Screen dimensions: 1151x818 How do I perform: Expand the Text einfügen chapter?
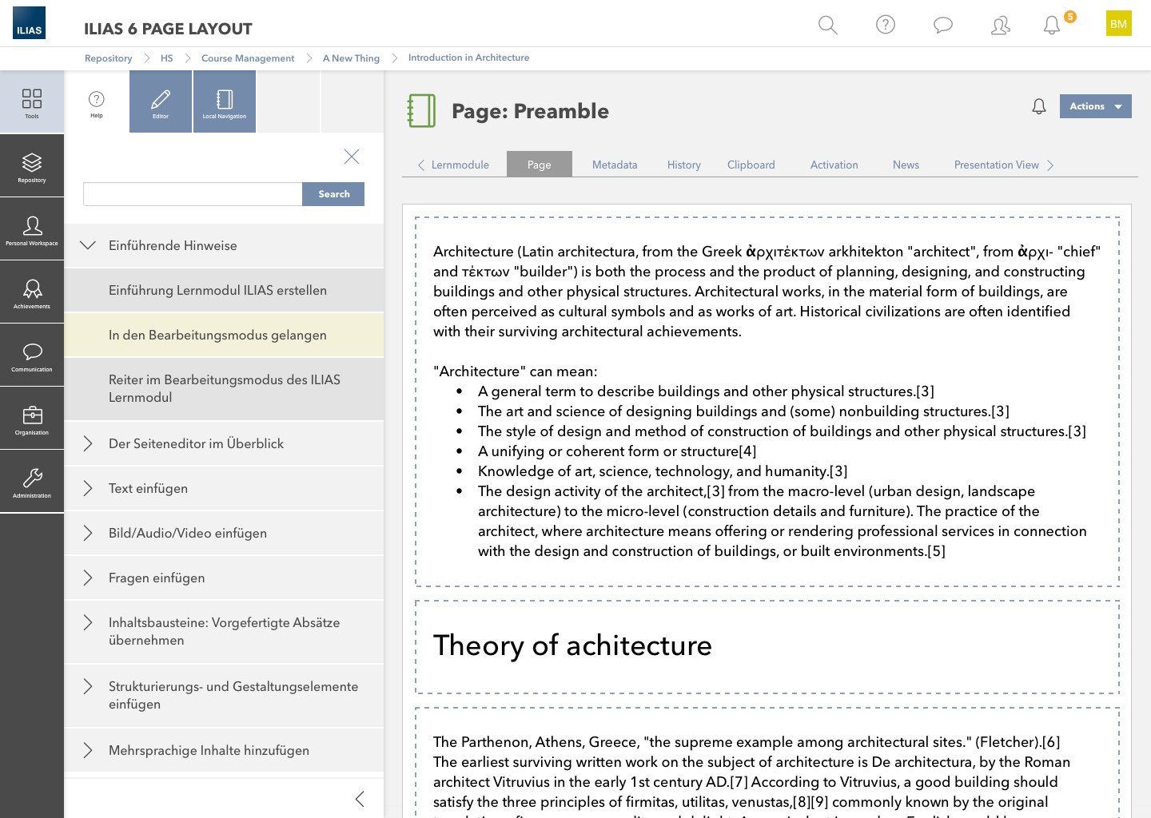pos(88,488)
